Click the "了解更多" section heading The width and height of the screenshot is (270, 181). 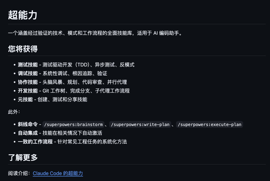(23, 157)
